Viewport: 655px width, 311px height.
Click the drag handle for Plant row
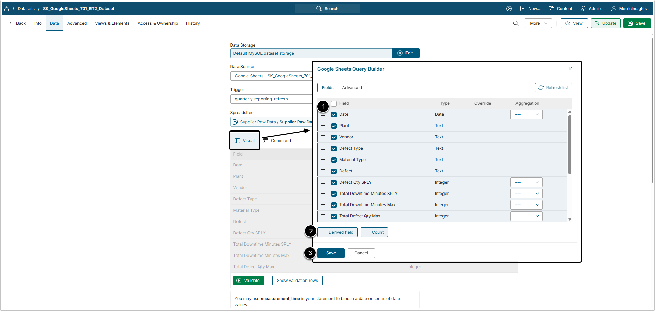(323, 126)
